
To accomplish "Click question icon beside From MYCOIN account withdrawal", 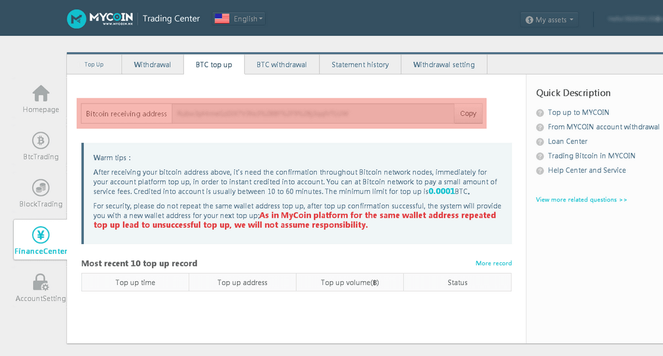I will pyautogui.click(x=540, y=127).
